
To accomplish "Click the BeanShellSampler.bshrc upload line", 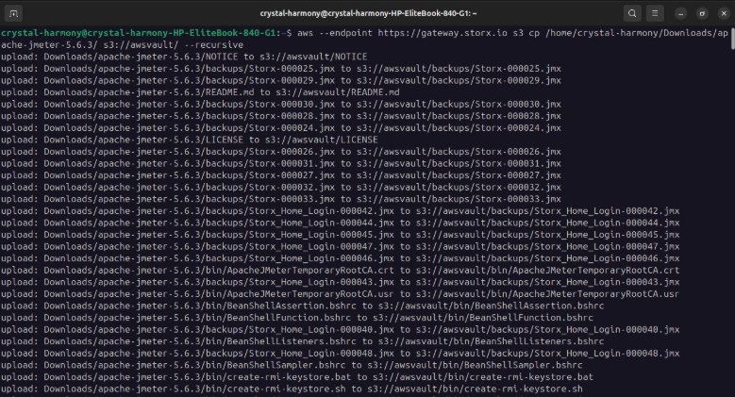I will pyautogui.click(x=292, y=365).
